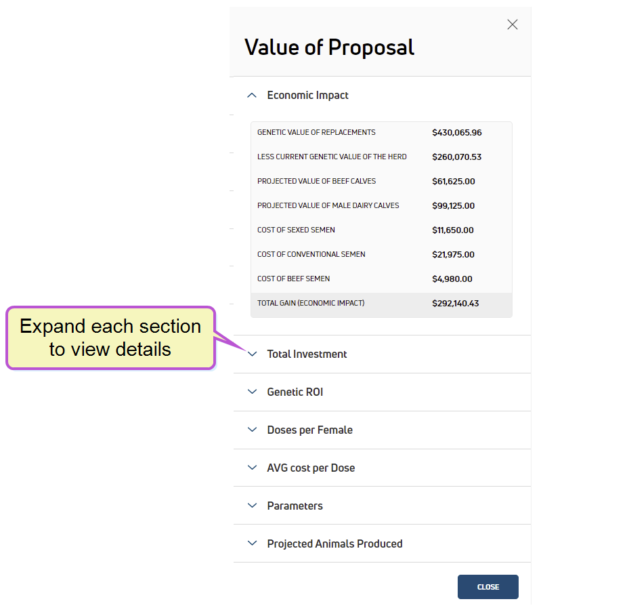Click the $292,140.43 total gain amount
This screenshot has height=612, width=629.
tap(455, 304)
